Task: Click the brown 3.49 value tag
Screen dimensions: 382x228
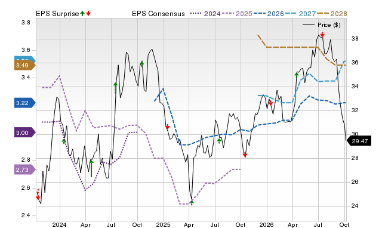Action: click(24, 65)
